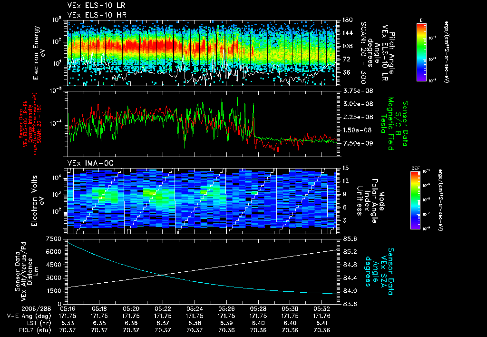This screenshot has width=487, height=337.
Task: Click the 85.2 SZA tick label
Action: click(350, 252)
